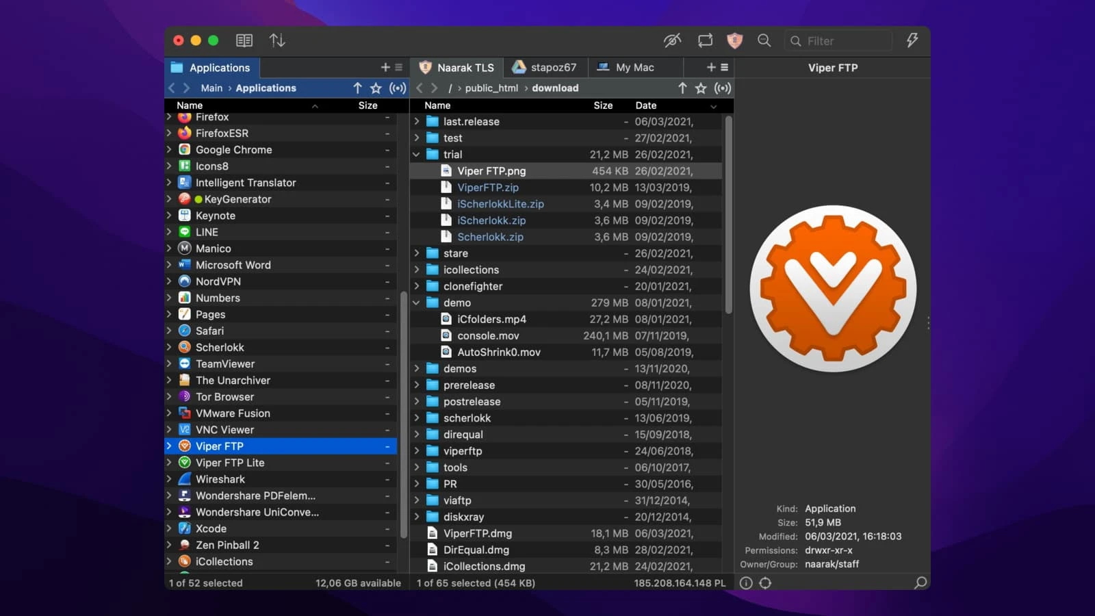
Task: Click the lightning bolt icon
Action: coord(912,40)
